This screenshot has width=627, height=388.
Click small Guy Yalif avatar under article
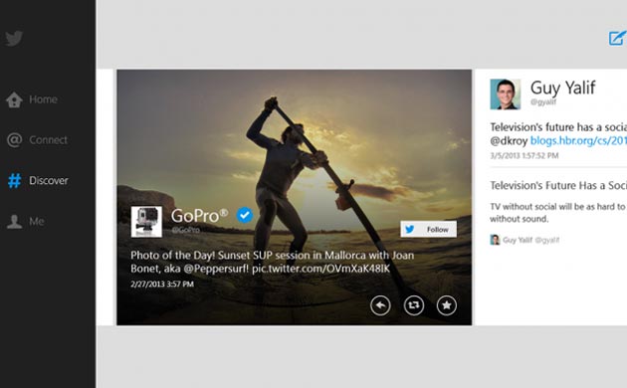coord(495,240)
